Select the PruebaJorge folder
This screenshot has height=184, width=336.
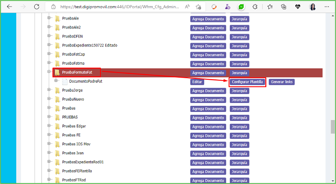click(72, 90)
